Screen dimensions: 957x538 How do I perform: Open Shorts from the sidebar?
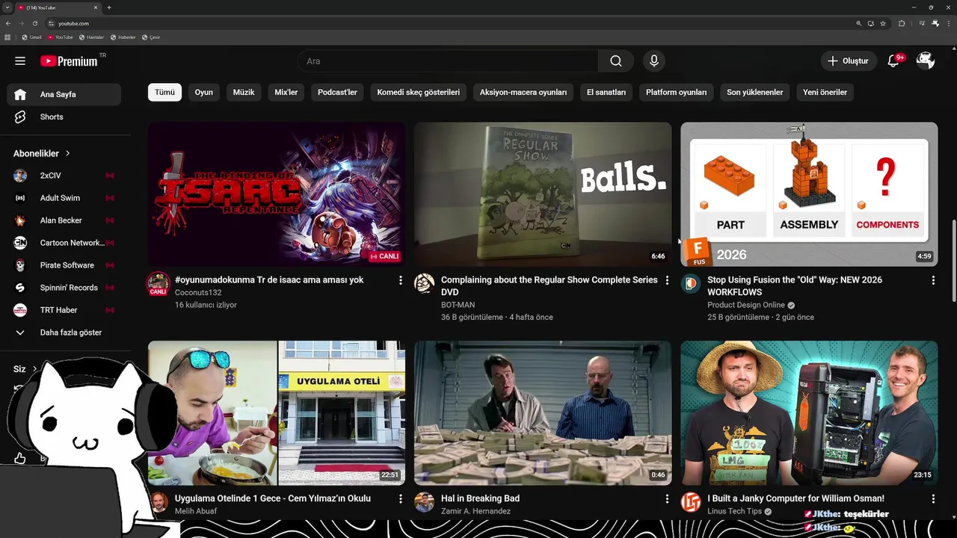(64, 117)
